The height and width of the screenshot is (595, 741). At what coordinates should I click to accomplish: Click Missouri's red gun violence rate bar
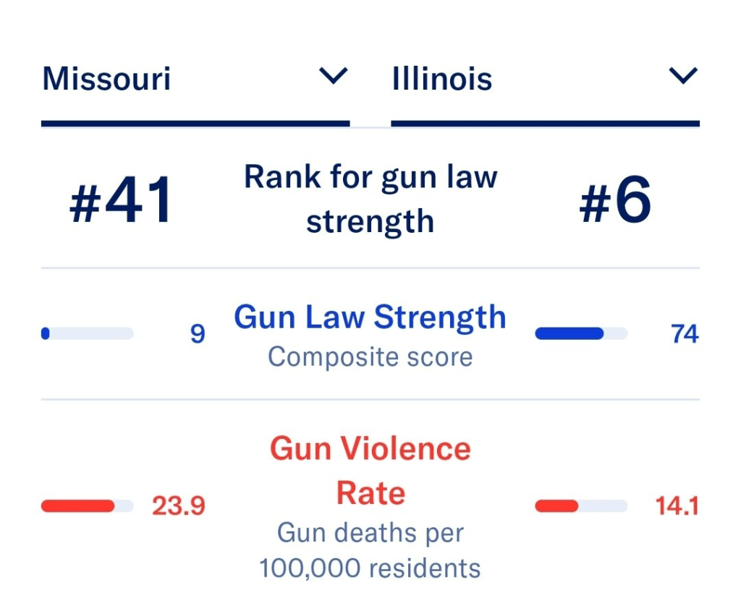[x=88, y=506]
